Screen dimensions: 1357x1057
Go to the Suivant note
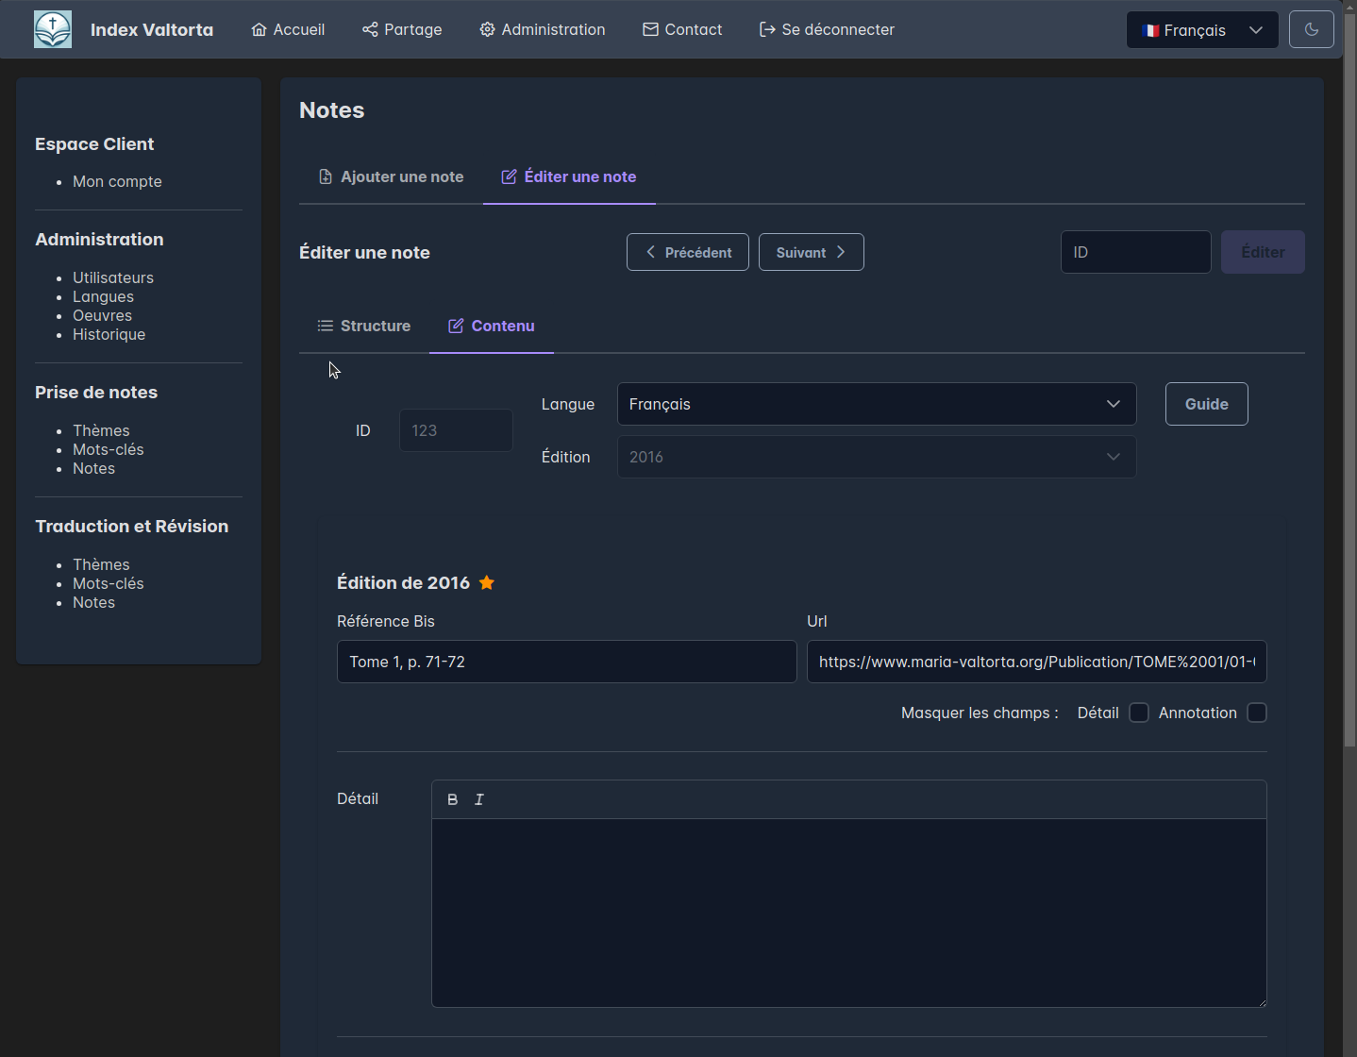[x=811, y=252]
